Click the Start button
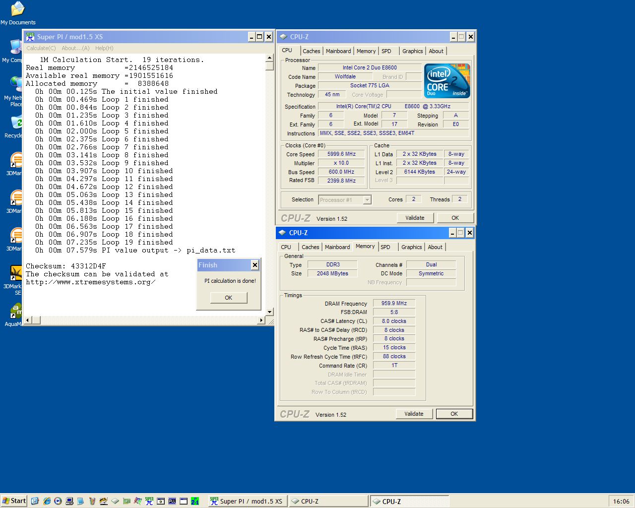 (x=14, y=501)
